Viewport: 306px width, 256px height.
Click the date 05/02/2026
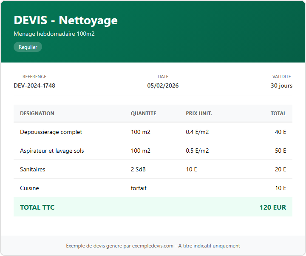click(x=163, y=85)
